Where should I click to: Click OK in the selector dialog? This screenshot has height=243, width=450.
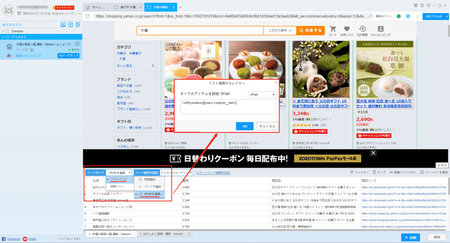click(x=245, y=126)
